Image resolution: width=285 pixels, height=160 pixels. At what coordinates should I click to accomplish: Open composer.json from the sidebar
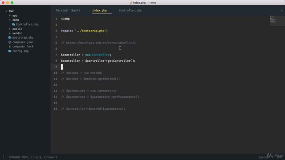(x=23, y=42)
